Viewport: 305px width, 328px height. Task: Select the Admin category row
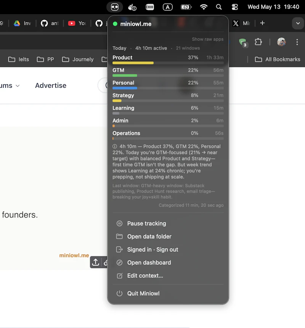168,122
